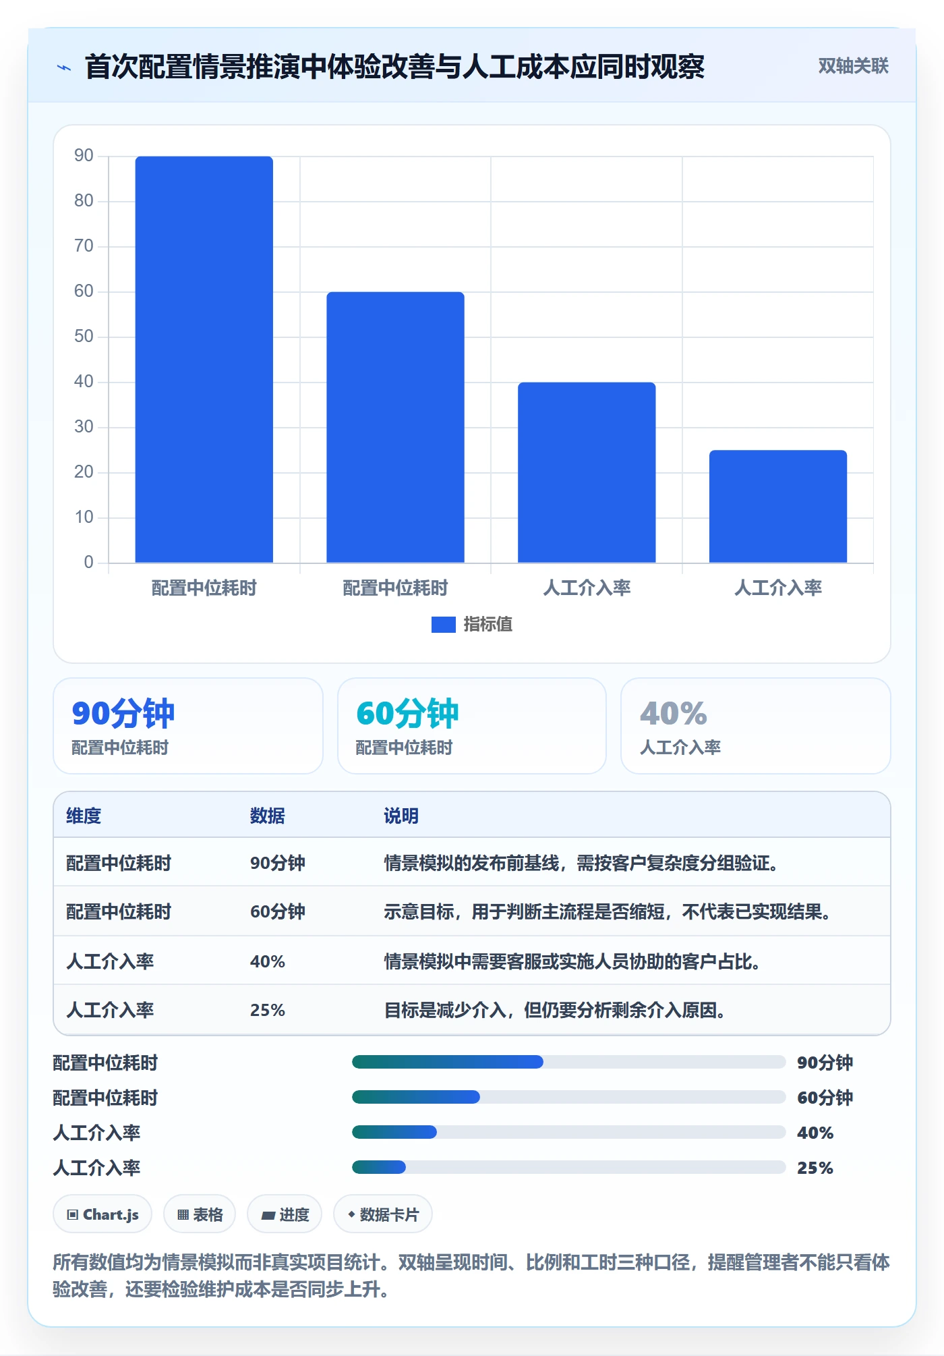
Task: Click the description starting with 目标是减少介入
Action: tap(555, 1010)
